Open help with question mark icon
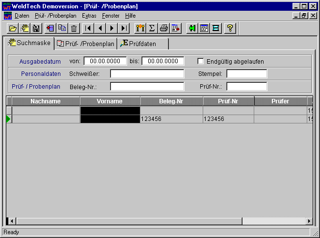Screen dimensions: 320x238 point(229,28)
